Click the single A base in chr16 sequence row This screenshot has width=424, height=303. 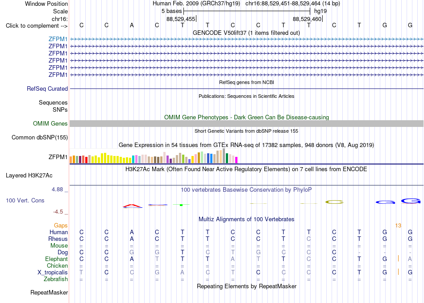(132, 25)
